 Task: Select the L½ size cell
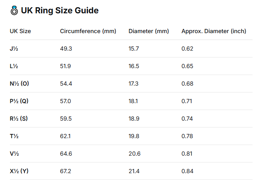click(x=14, y=66)
